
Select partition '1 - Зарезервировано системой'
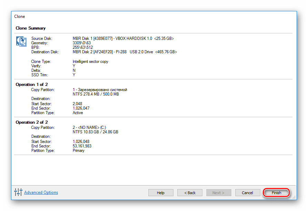(x=100, y=90)
